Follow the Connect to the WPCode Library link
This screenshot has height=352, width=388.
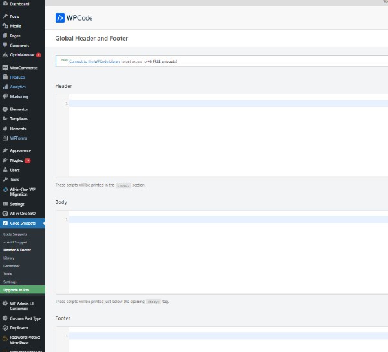tap(95, 61)
